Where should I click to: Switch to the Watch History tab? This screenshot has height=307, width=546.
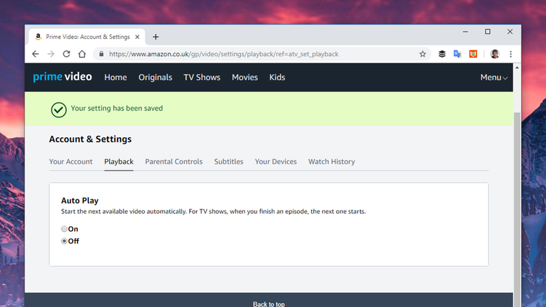tap(332, 162)
